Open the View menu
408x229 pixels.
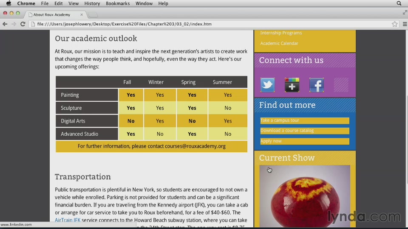[74, 3]
